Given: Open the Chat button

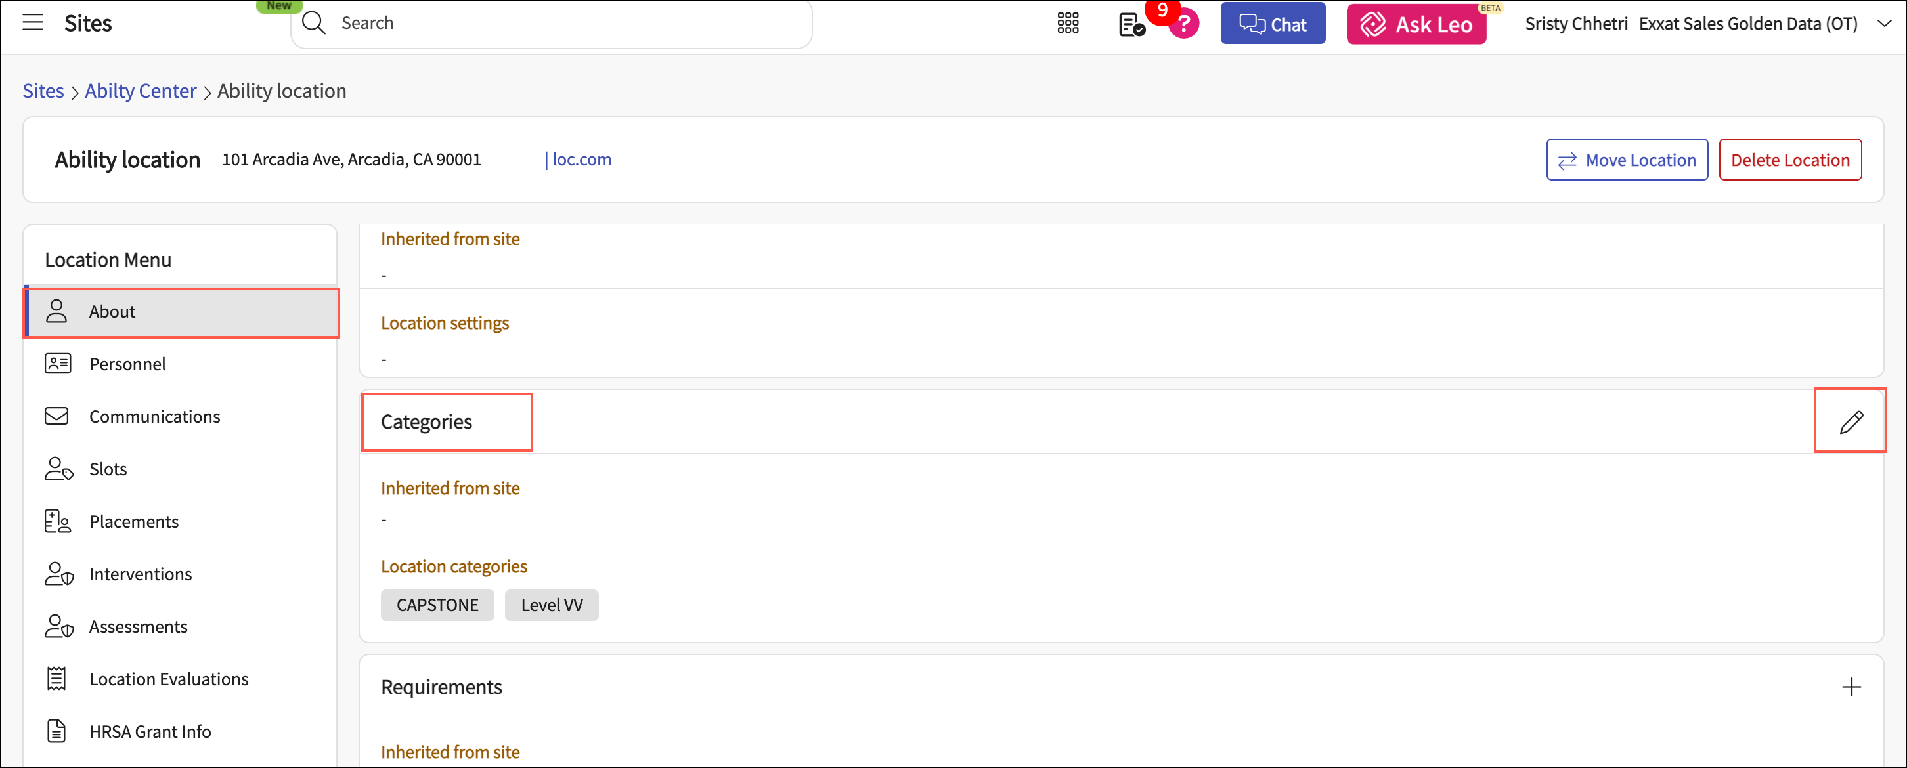Looking at the screenshot, I should 1273,24.
